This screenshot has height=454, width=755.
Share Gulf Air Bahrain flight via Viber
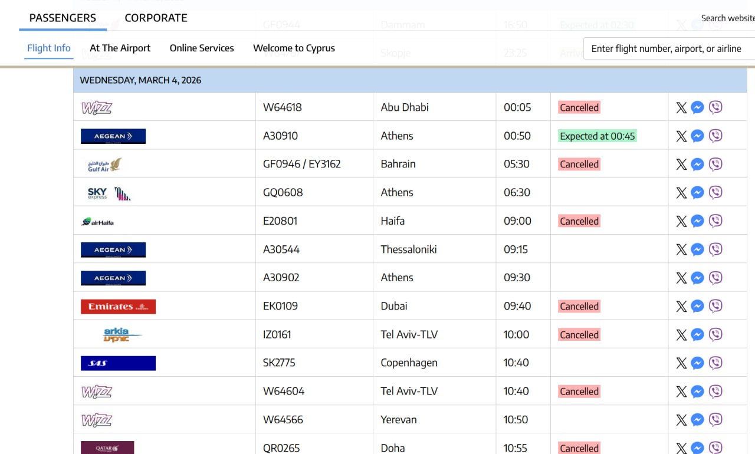pyautogui.click(x=715, y=165)
